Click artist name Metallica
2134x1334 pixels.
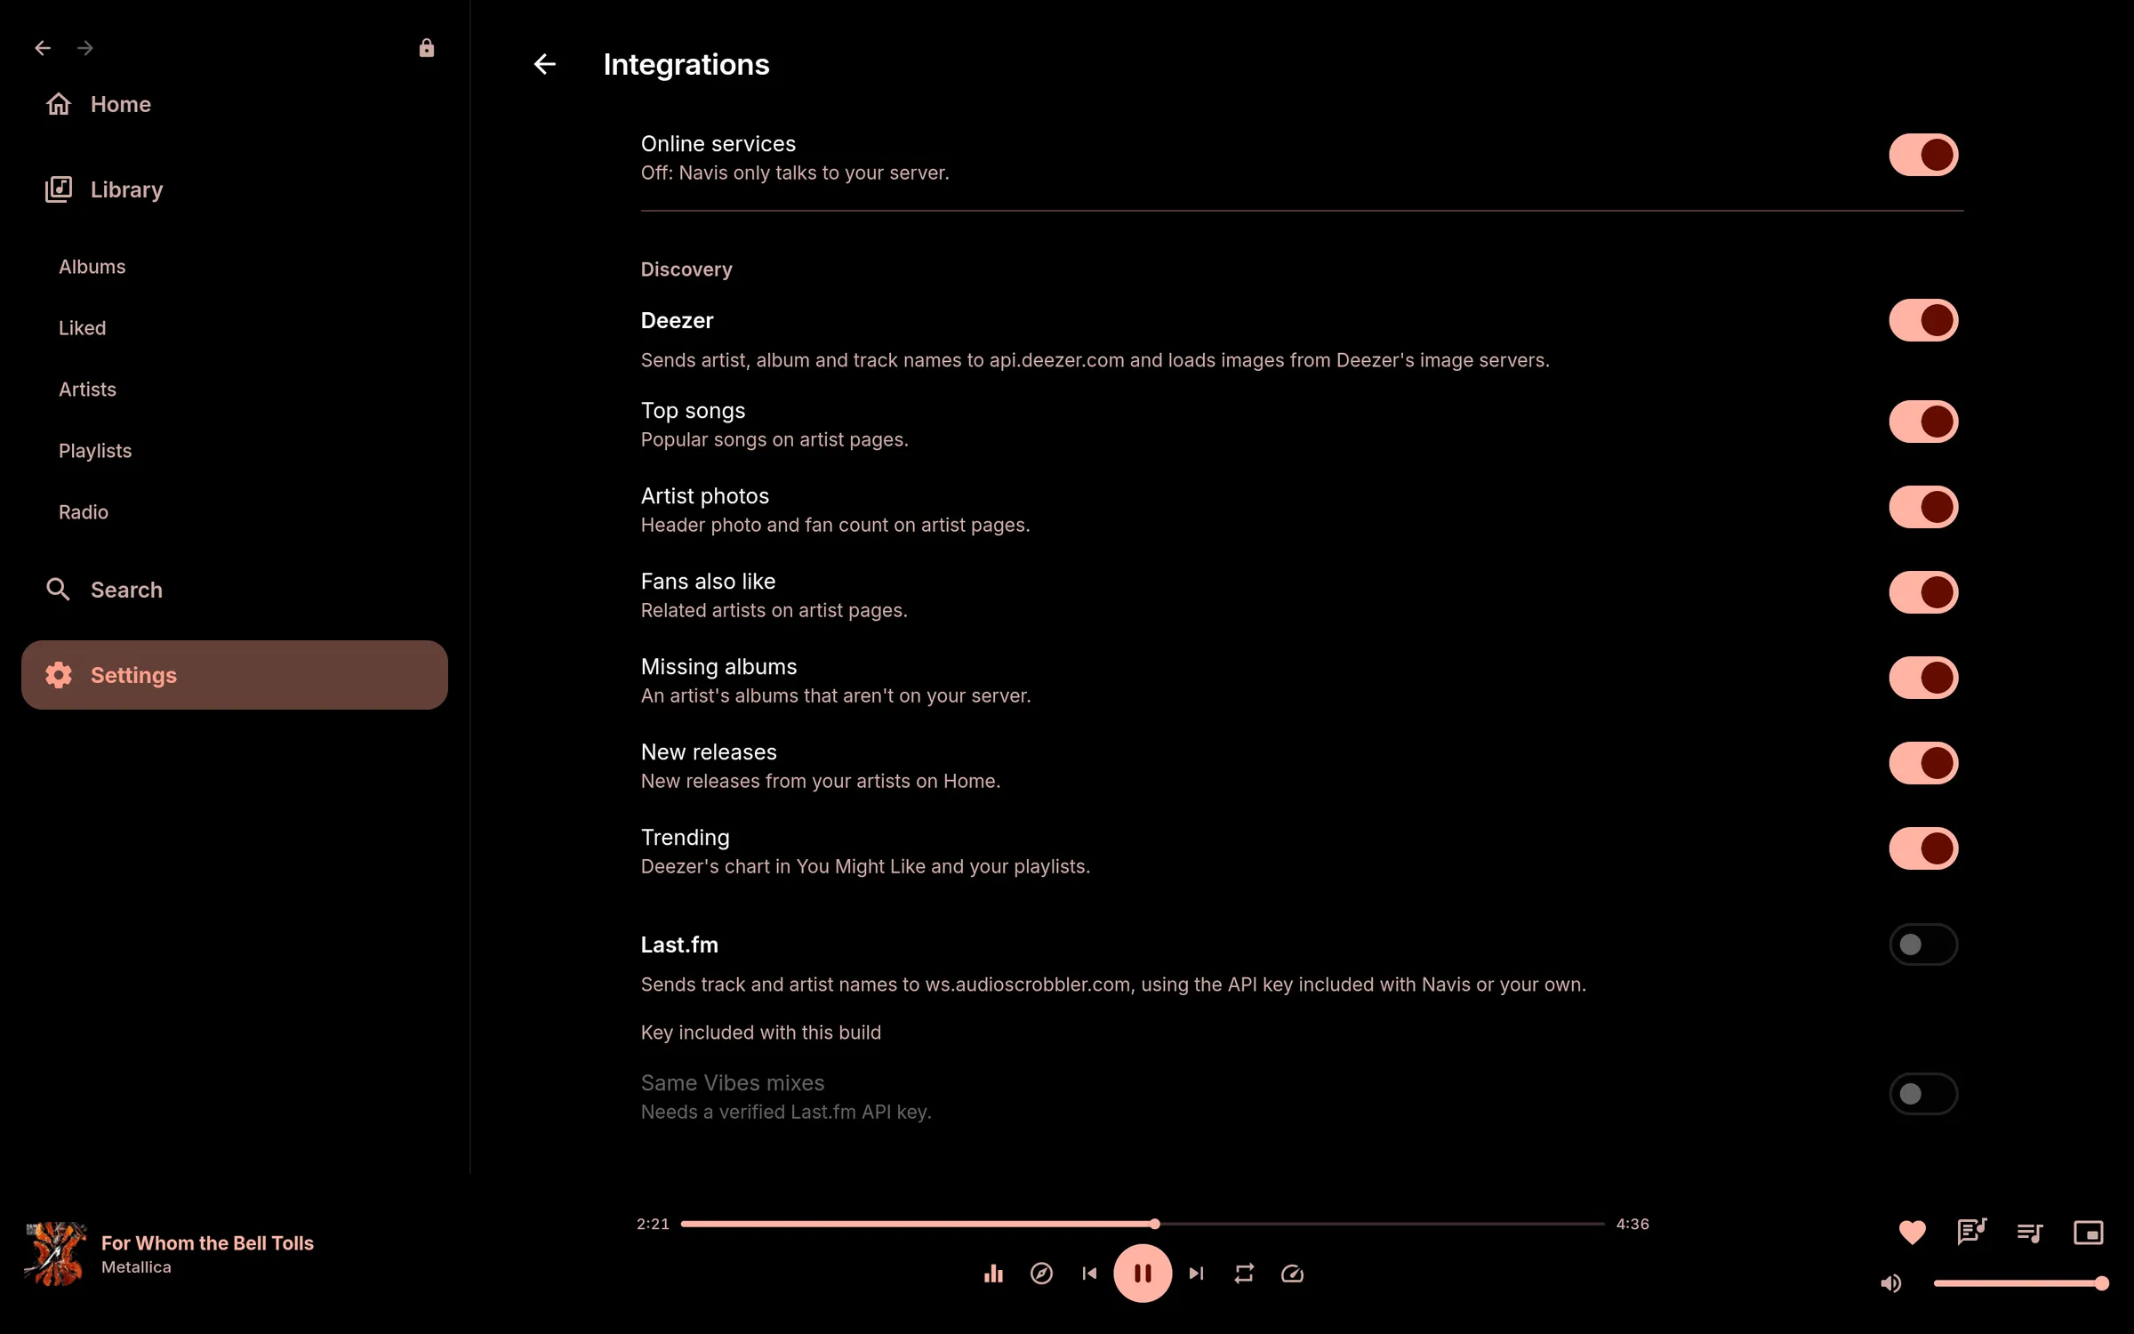[136, 1267]
